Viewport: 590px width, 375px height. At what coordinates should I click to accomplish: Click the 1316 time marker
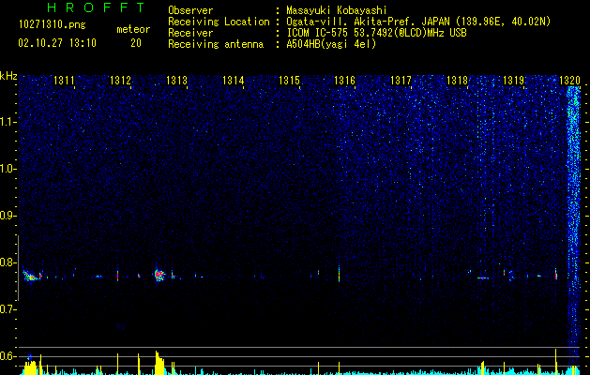tap(344, 80)
